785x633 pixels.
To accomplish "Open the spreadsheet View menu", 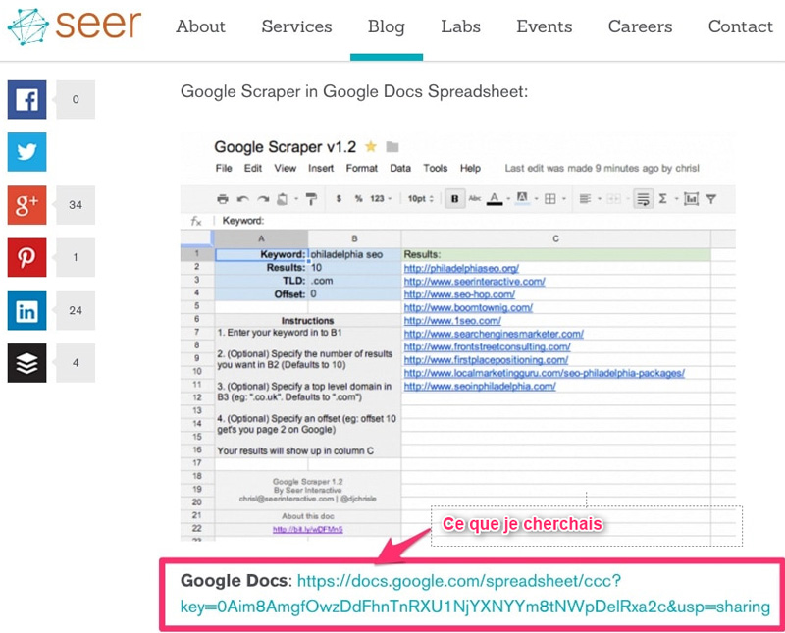I will pyautogui.click(x=285, y=168).
